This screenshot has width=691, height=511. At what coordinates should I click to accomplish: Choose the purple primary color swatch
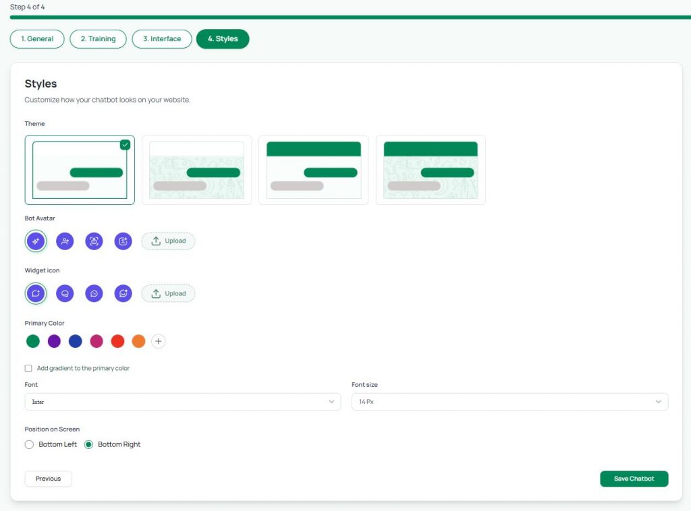click(x=54, y=341)
